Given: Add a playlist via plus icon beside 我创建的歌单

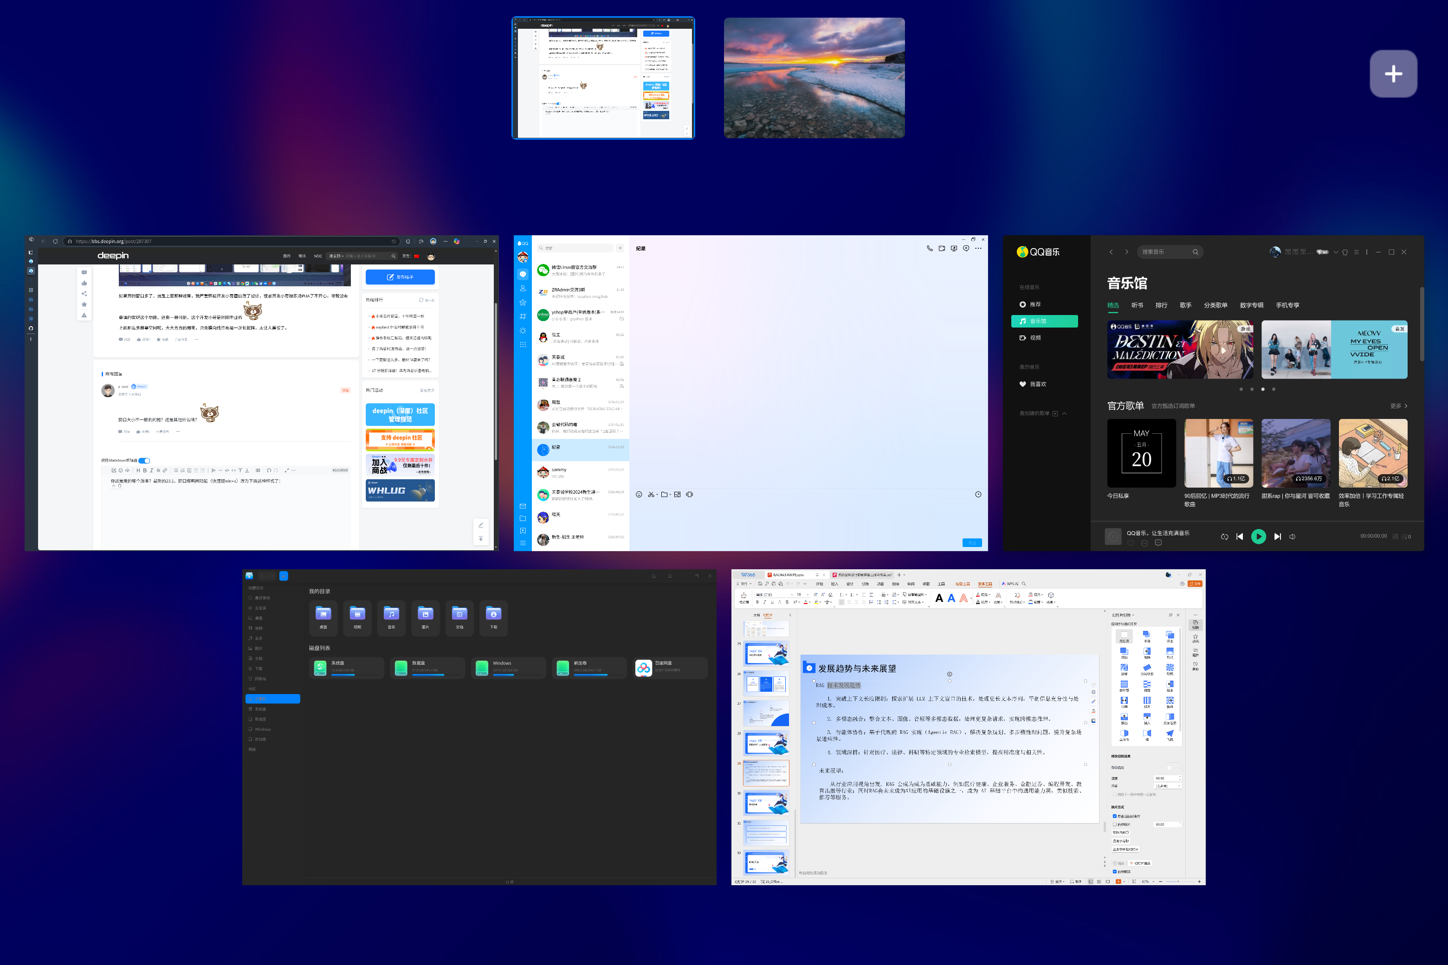Looking at the screenshot, I should tap(1054, 413).
